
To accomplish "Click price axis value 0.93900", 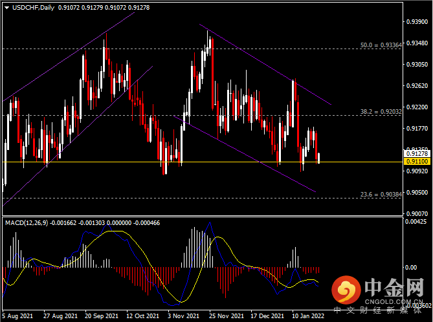I will coord(417,22).
